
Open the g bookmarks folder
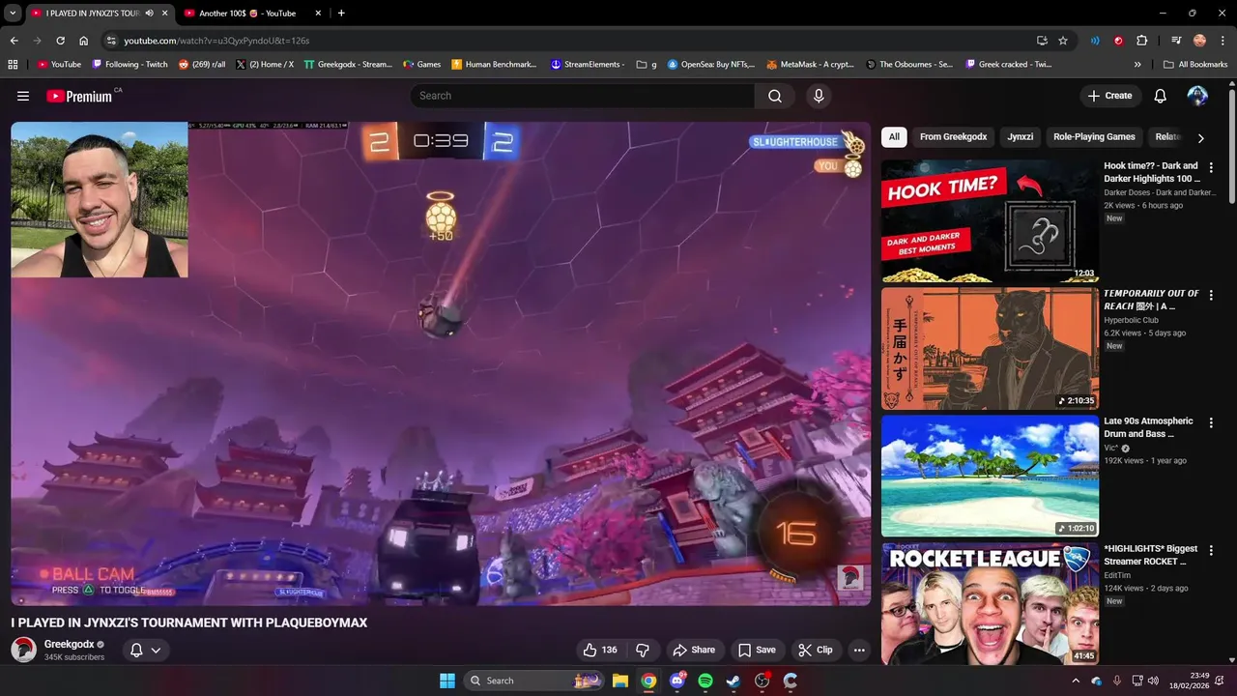point(647,65)
